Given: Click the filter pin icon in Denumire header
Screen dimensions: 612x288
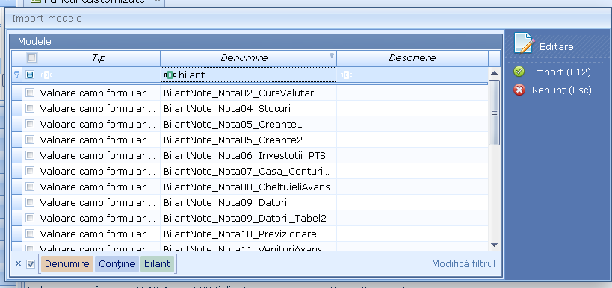Looking at the screenshot, I should 332,56.
